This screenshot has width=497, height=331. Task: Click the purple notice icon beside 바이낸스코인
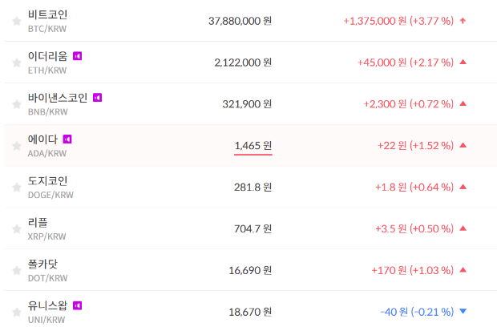(x=98, y=98)
